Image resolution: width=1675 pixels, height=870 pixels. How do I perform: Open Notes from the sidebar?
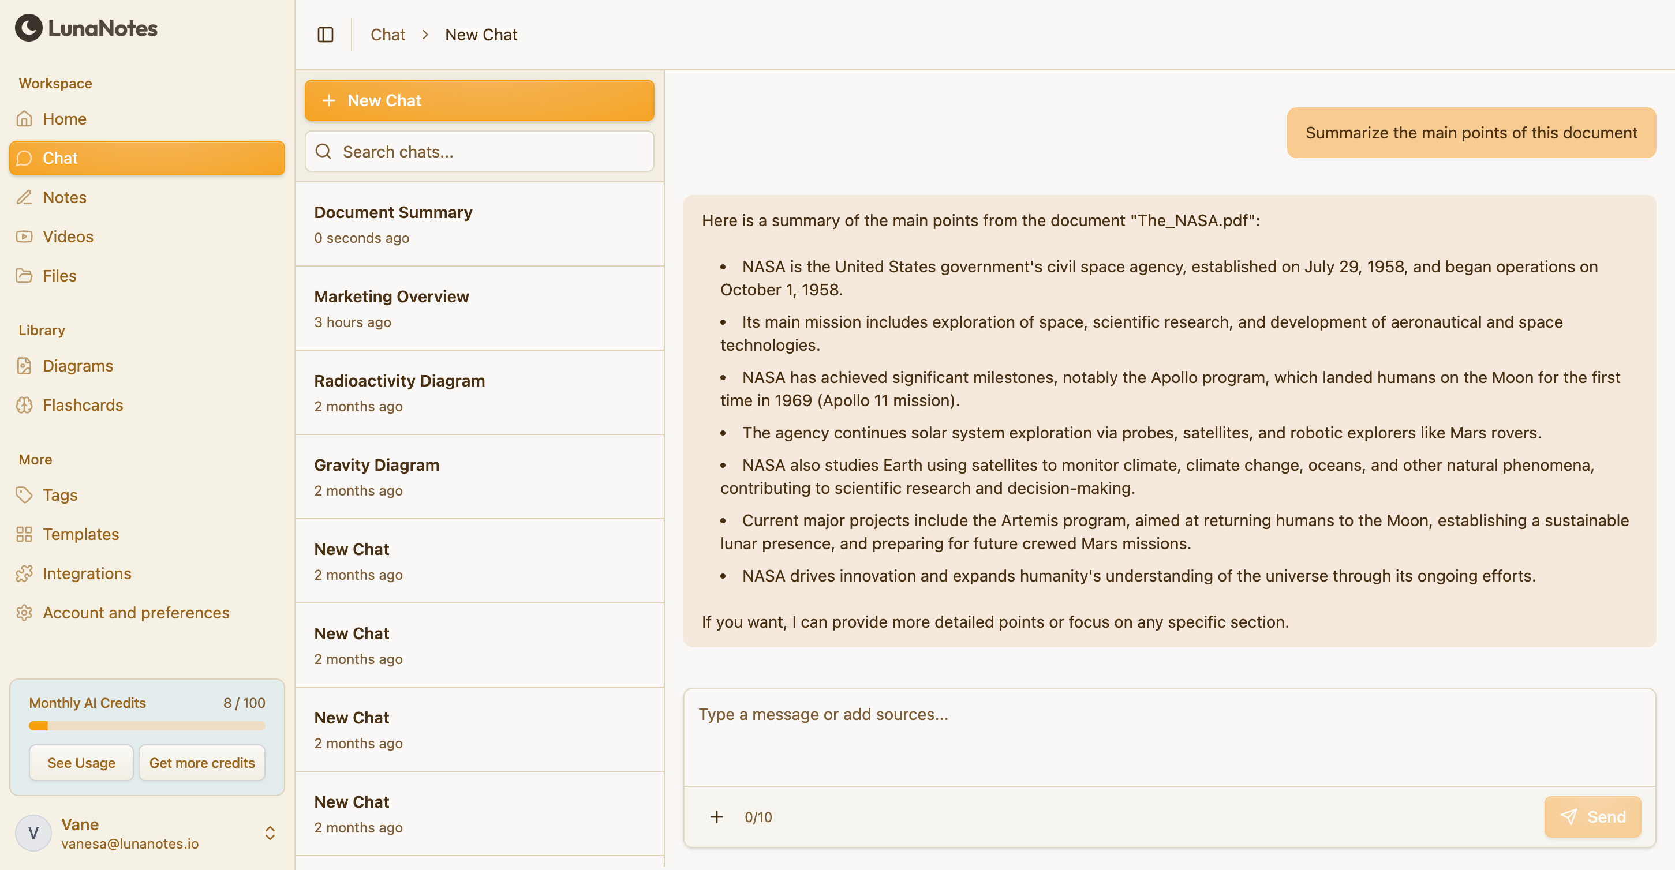(x=65, y=197)
